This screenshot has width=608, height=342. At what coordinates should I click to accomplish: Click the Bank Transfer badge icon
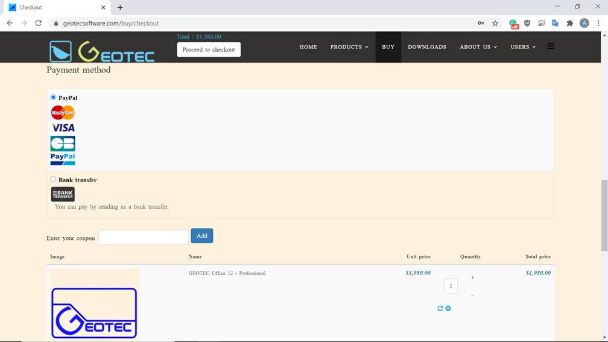[x=63, y=194]
